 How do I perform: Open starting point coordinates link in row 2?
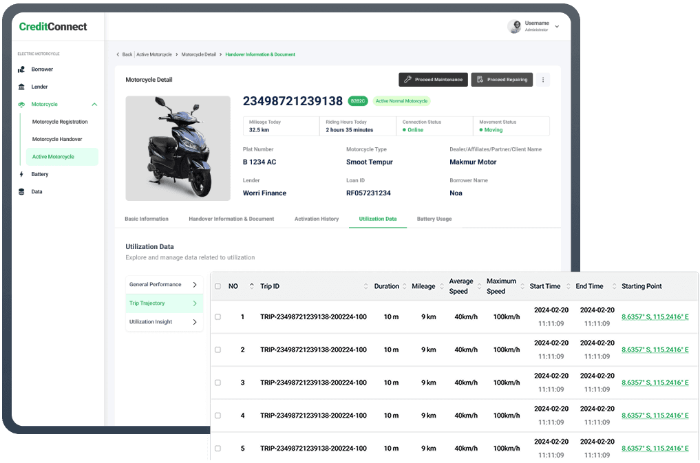(655, 349)
